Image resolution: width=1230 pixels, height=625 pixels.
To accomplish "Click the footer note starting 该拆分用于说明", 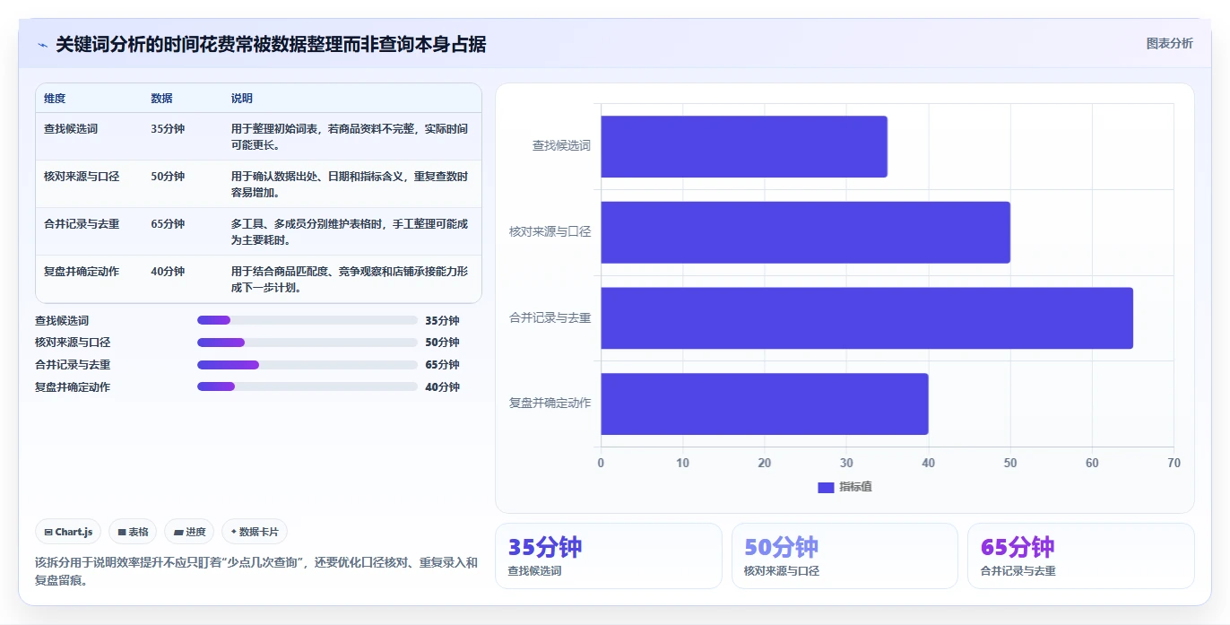I will coord(256,571).
